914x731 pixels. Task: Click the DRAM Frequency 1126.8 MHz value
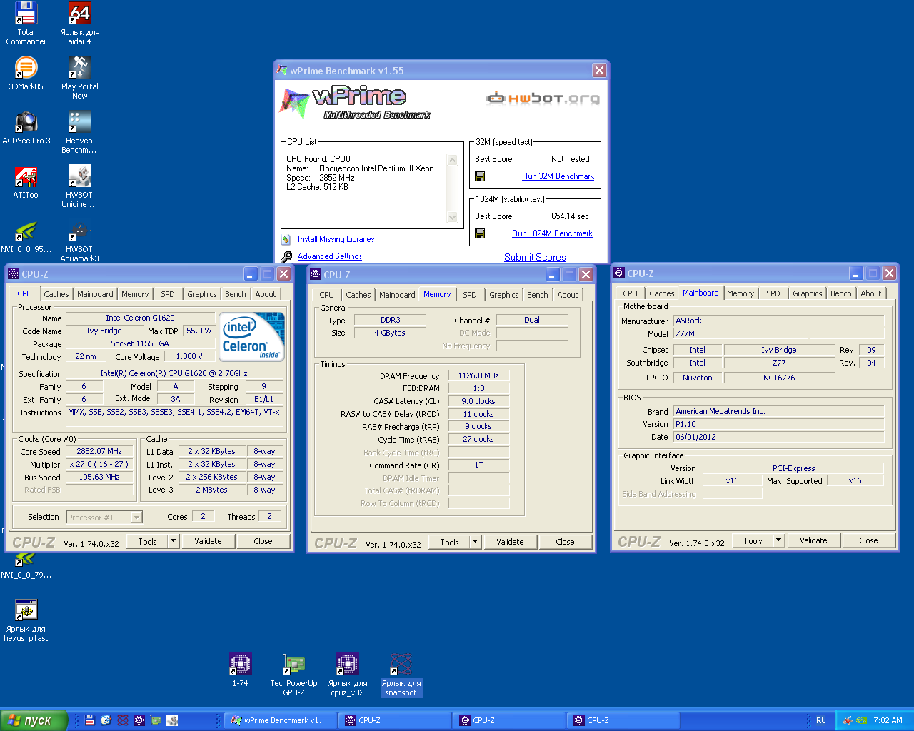(478, 375)
